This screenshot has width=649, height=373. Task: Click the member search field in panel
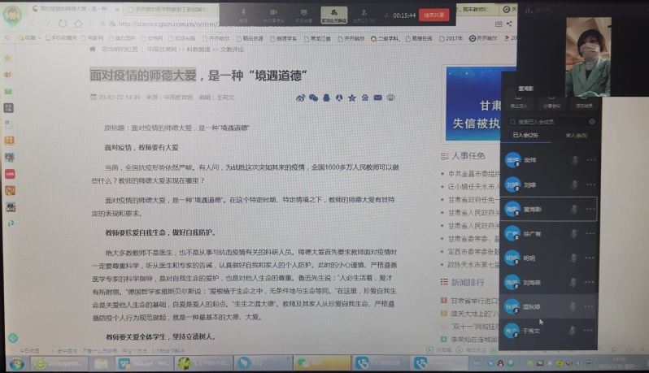click(x=550, y=121)
